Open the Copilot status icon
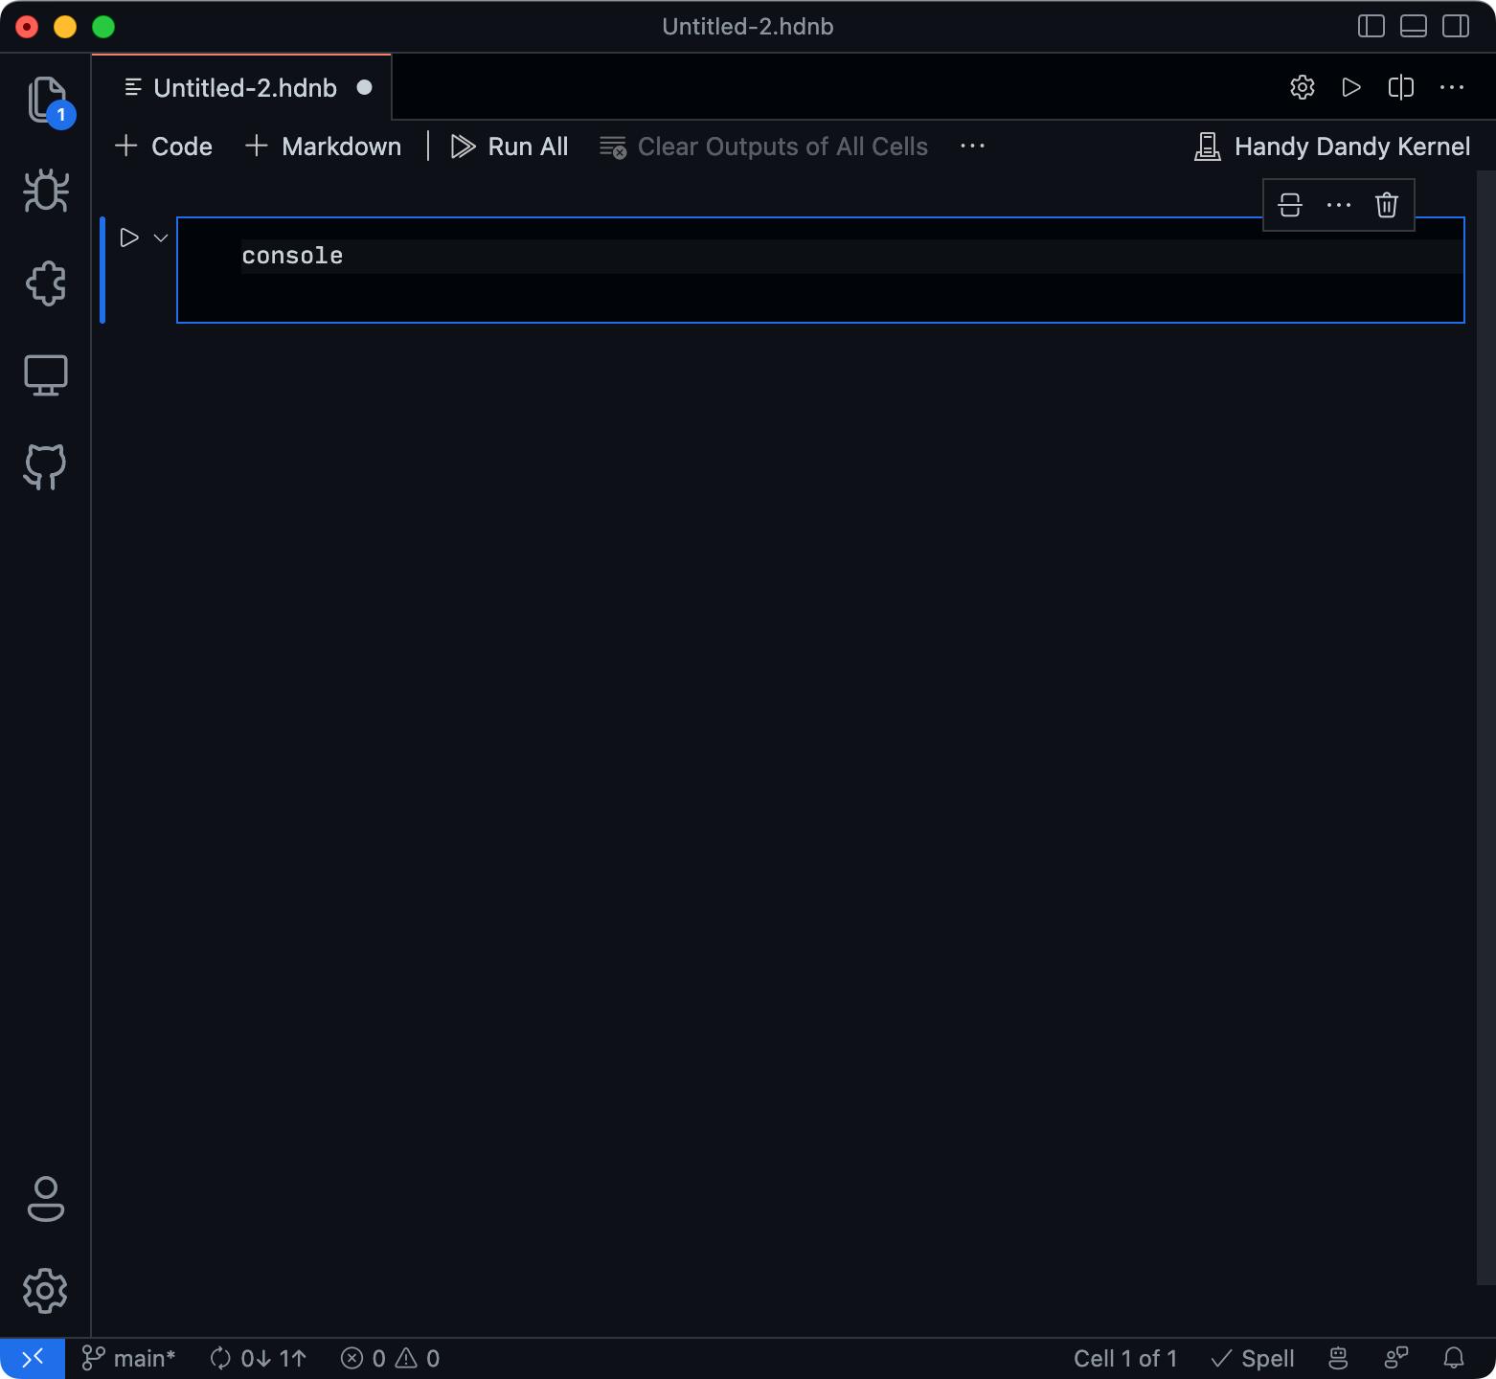1496x1379 pixels. click(x=1338, y=1358)
